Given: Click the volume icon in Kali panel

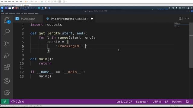Looking at the screenshot, I should click(173, 8).
